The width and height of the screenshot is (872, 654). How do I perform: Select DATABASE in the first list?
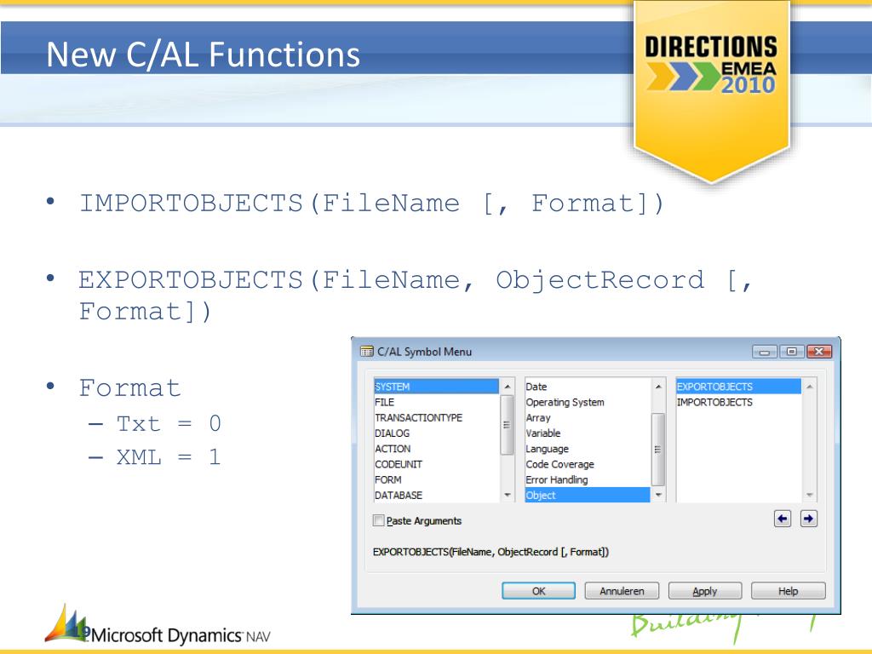coord(436,495)
